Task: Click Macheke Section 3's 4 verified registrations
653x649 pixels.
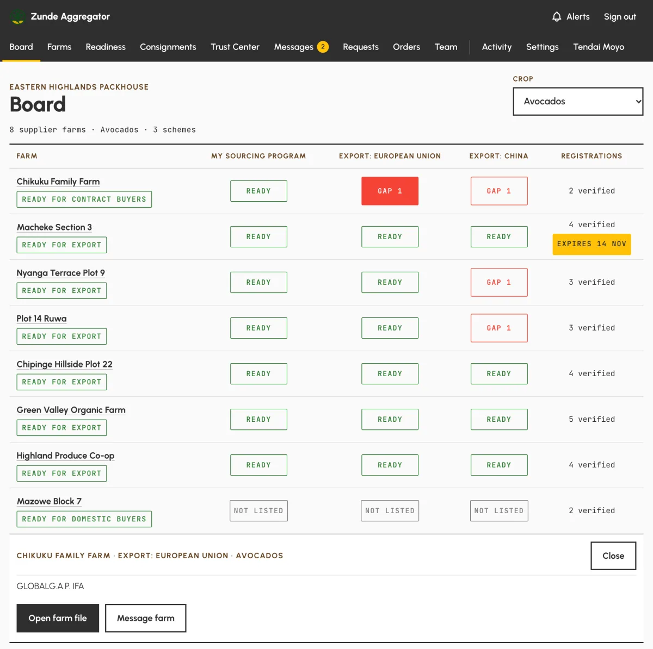Action: pyautogui.click(x=592, y=224)
